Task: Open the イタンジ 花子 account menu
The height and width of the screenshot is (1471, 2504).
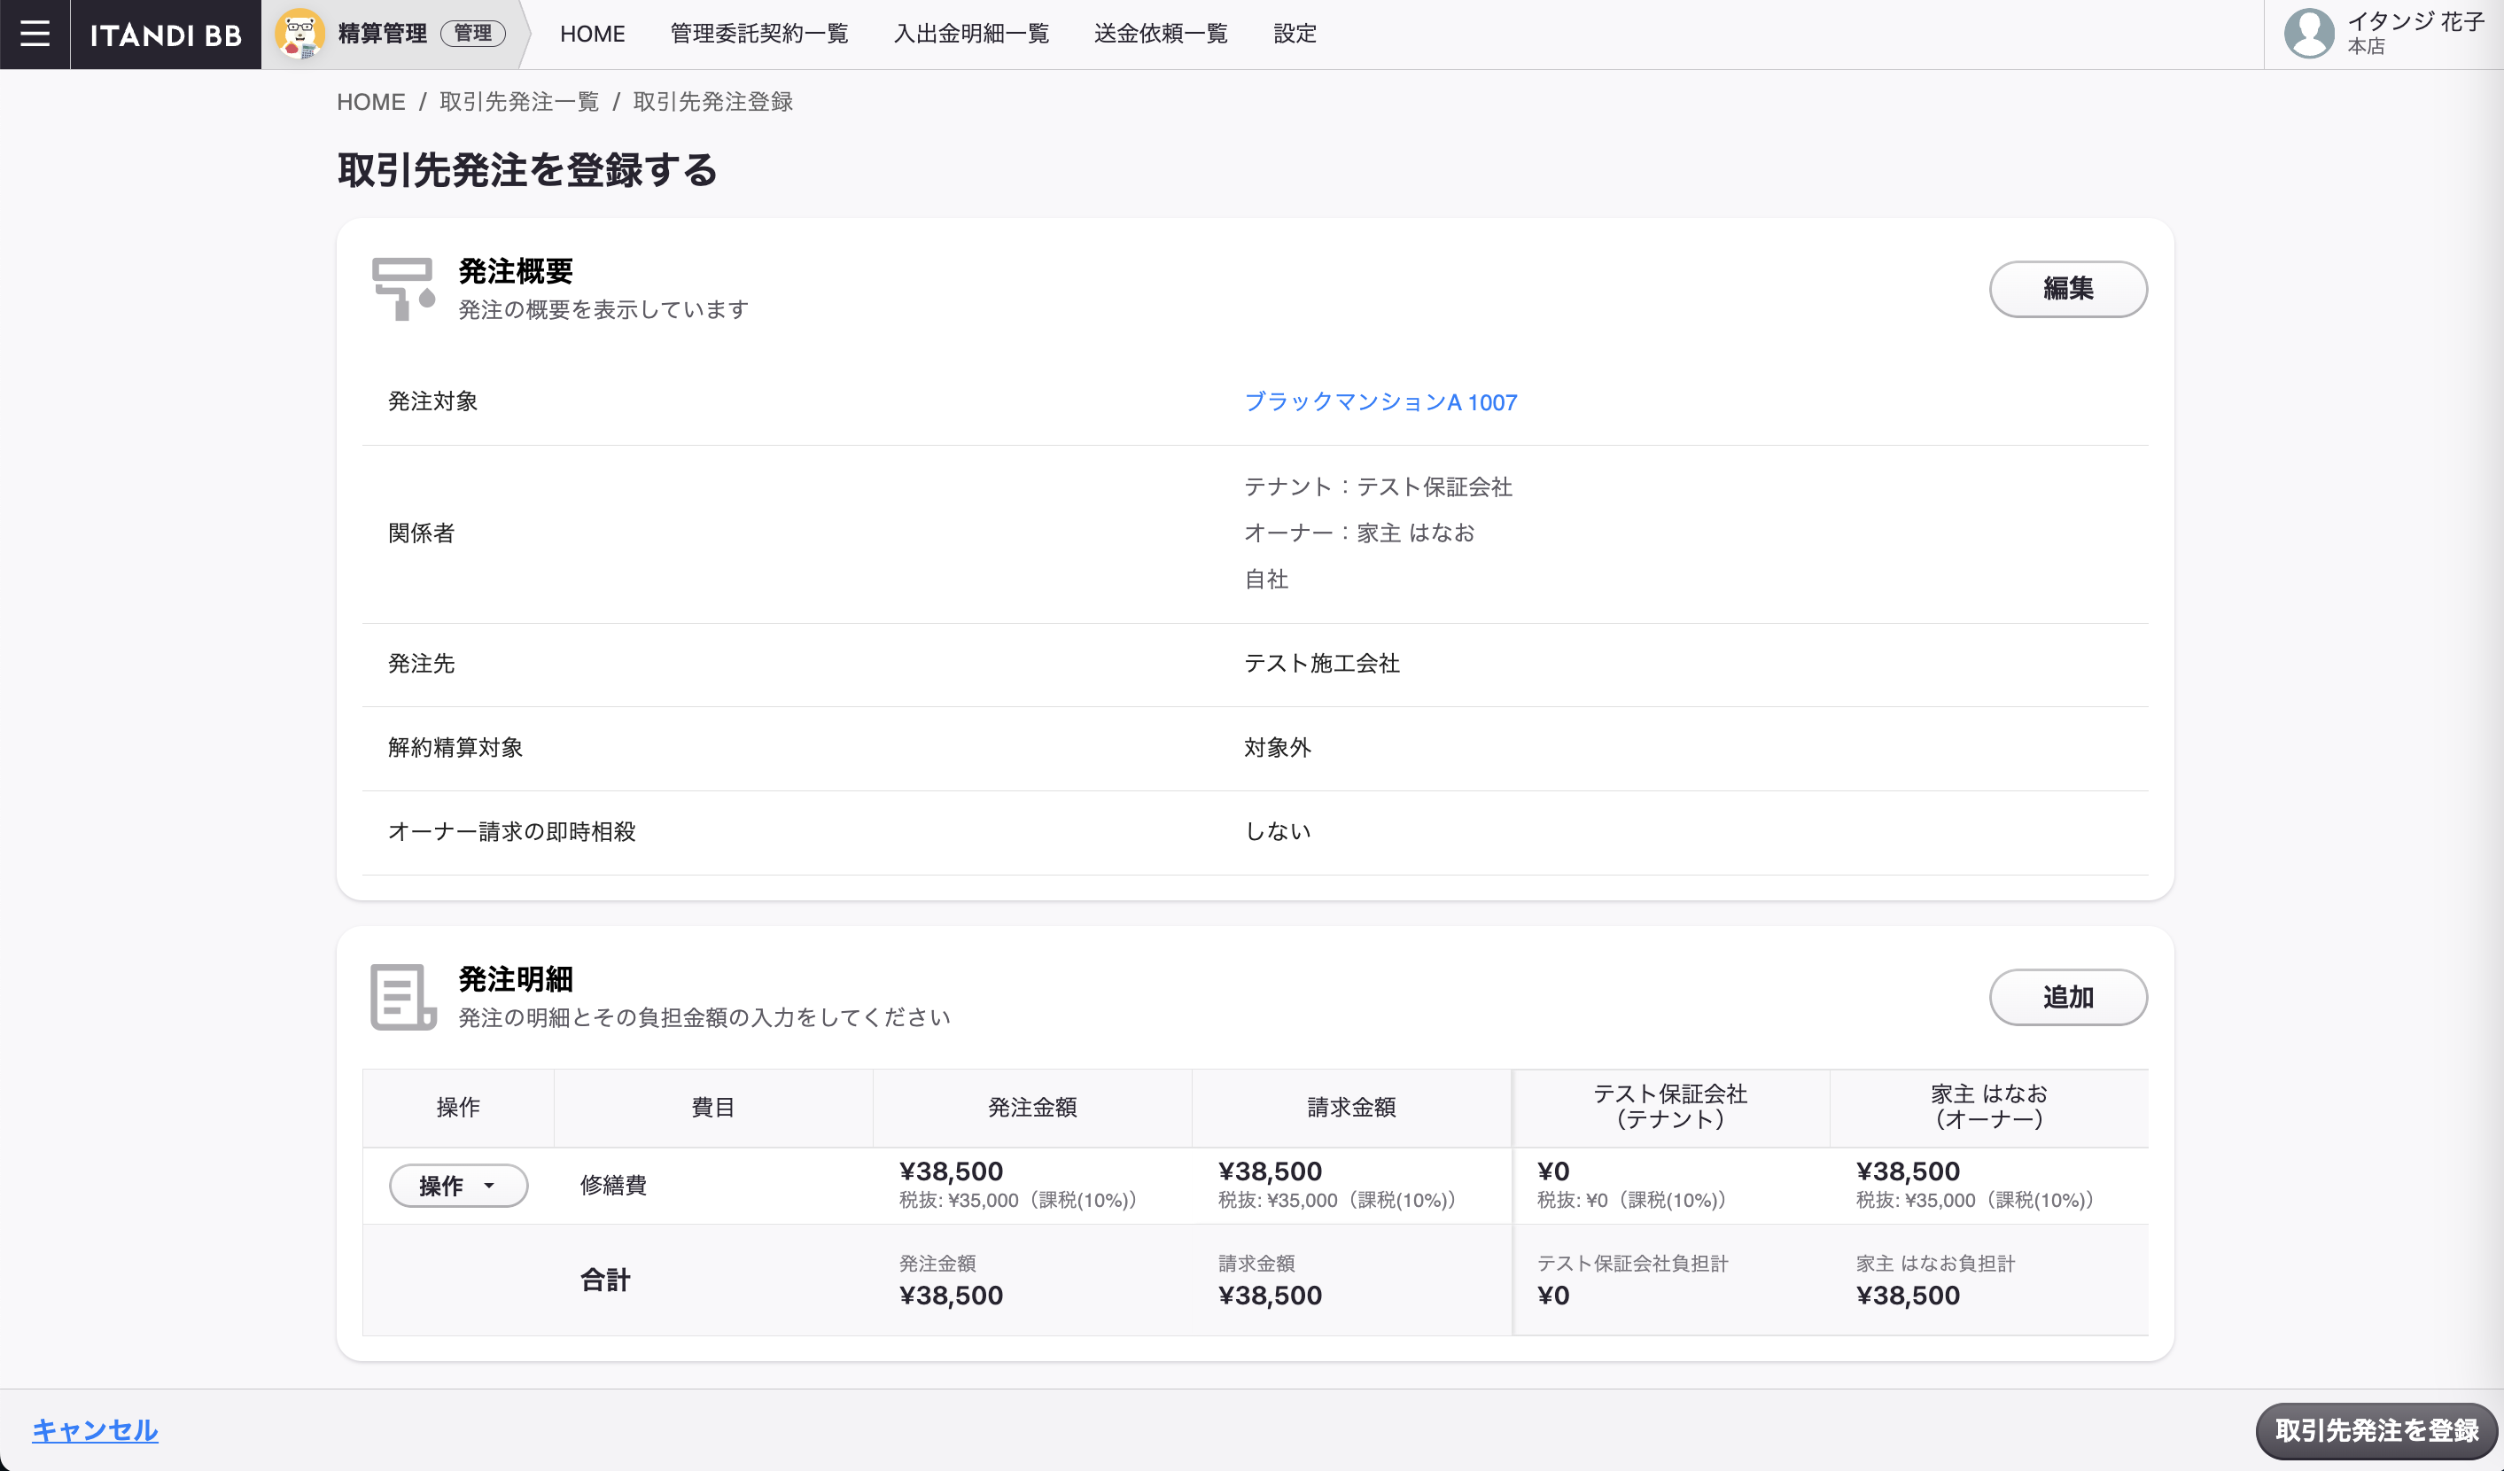Action: tap(2415, 23)
